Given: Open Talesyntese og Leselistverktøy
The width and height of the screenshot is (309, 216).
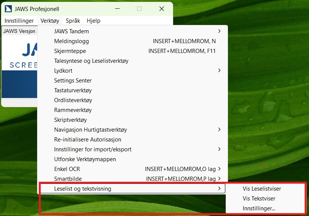Looking at the screenshot, I should pyautogui.click(x=133, y=61).
